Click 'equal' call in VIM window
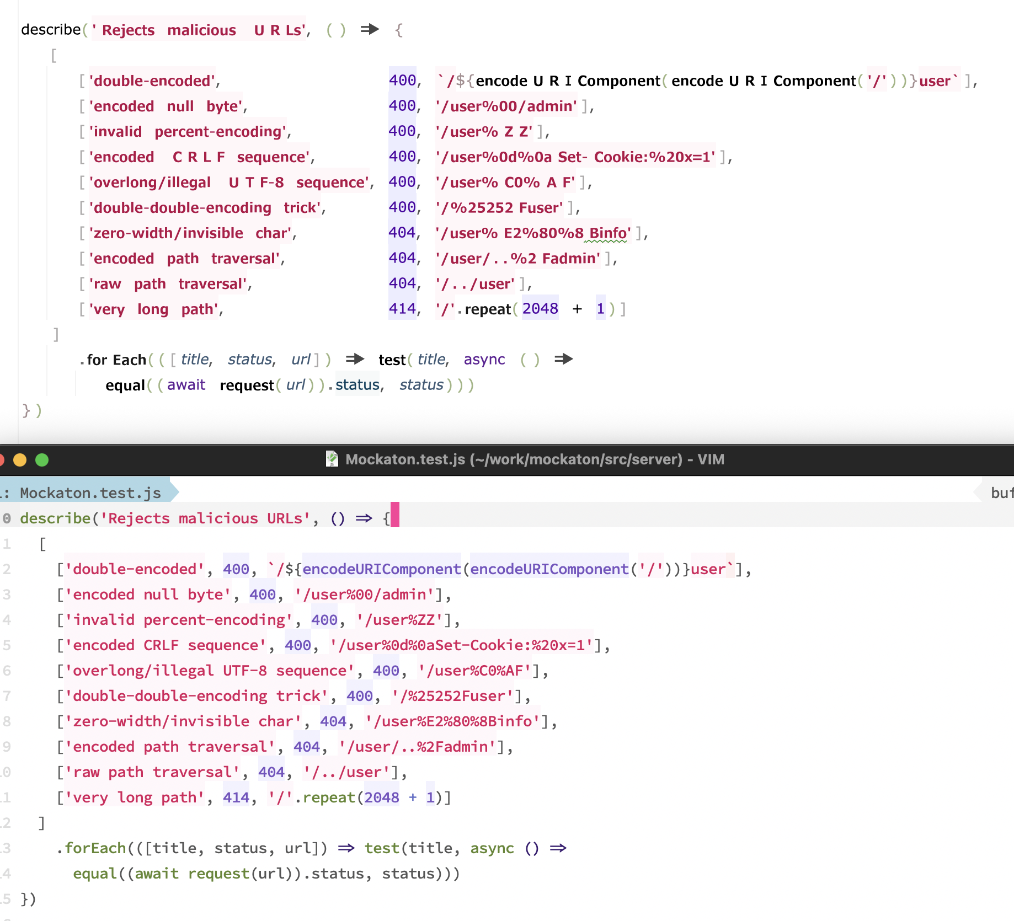 click(95, 873)
